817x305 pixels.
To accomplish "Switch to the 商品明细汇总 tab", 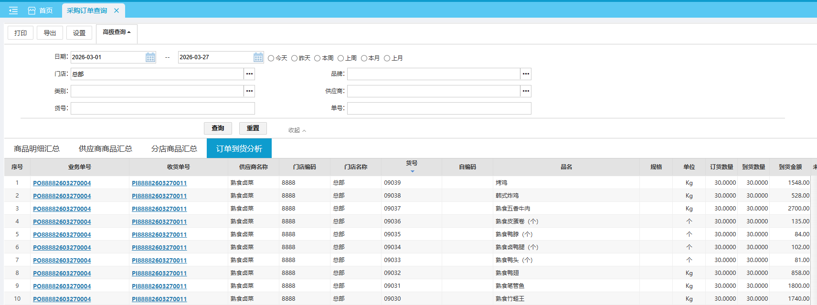I will tap(37, 148).
